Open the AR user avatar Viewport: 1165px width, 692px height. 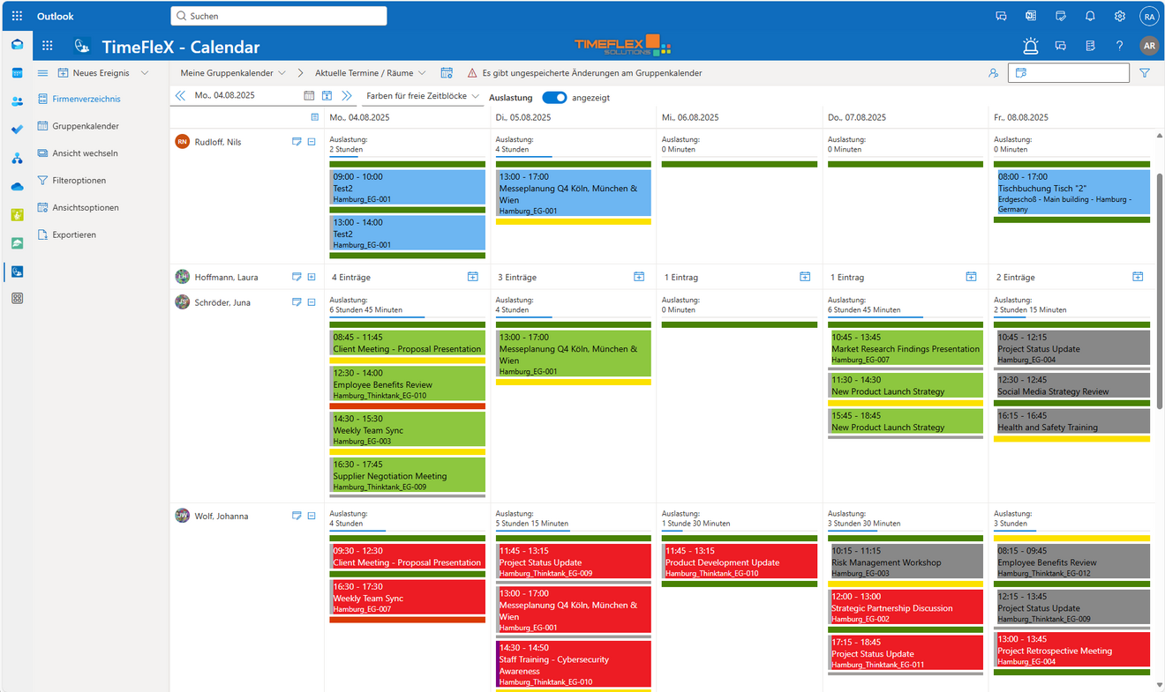(1149, 46)
